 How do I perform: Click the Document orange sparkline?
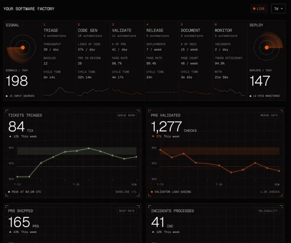tap(196, 92)
